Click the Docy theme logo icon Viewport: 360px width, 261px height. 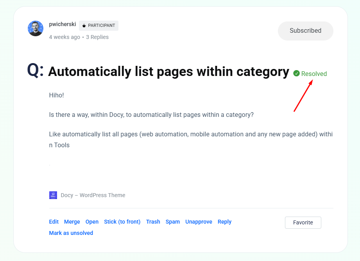(53, 195)
